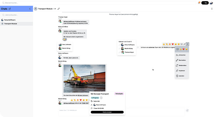Choose Antworten from the context menu
The height and width of the screenshot is (117, 214).
pyautogui.click(x=182, y=55)
